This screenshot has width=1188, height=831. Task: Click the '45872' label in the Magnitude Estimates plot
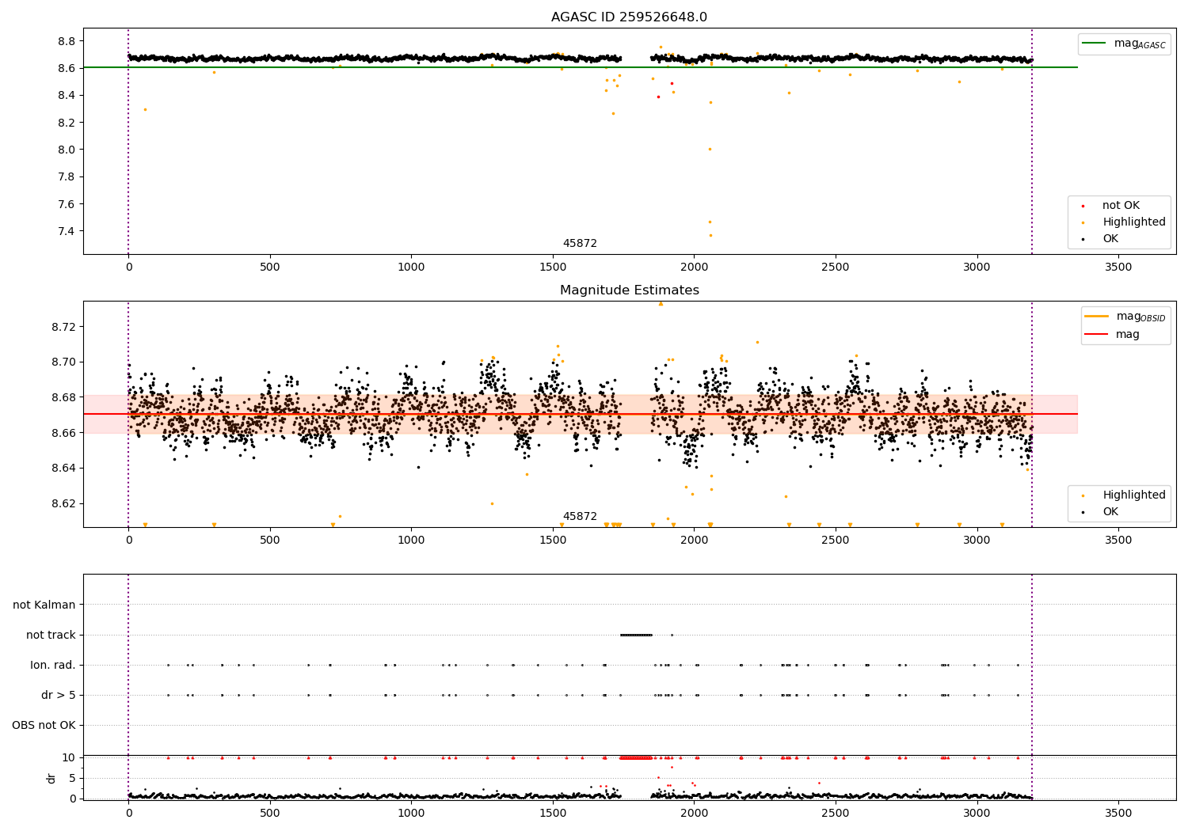click(x=580, y=517)
